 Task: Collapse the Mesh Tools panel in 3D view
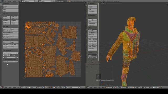(92, 15)
